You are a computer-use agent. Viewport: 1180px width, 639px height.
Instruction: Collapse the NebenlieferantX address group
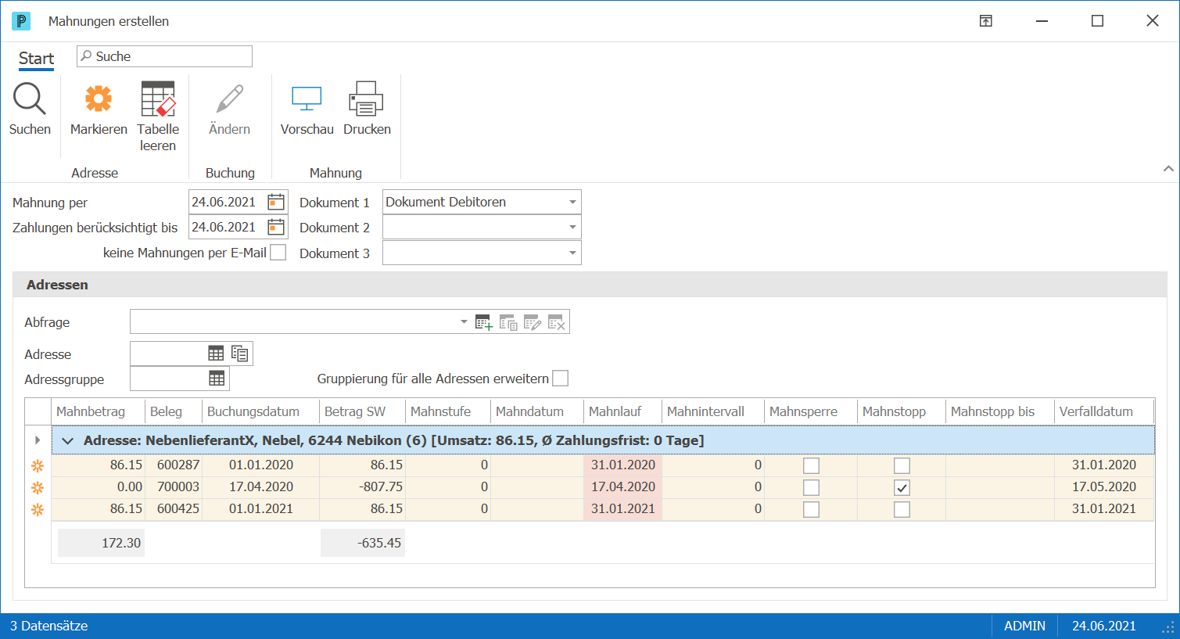click(x=68, y=440)
